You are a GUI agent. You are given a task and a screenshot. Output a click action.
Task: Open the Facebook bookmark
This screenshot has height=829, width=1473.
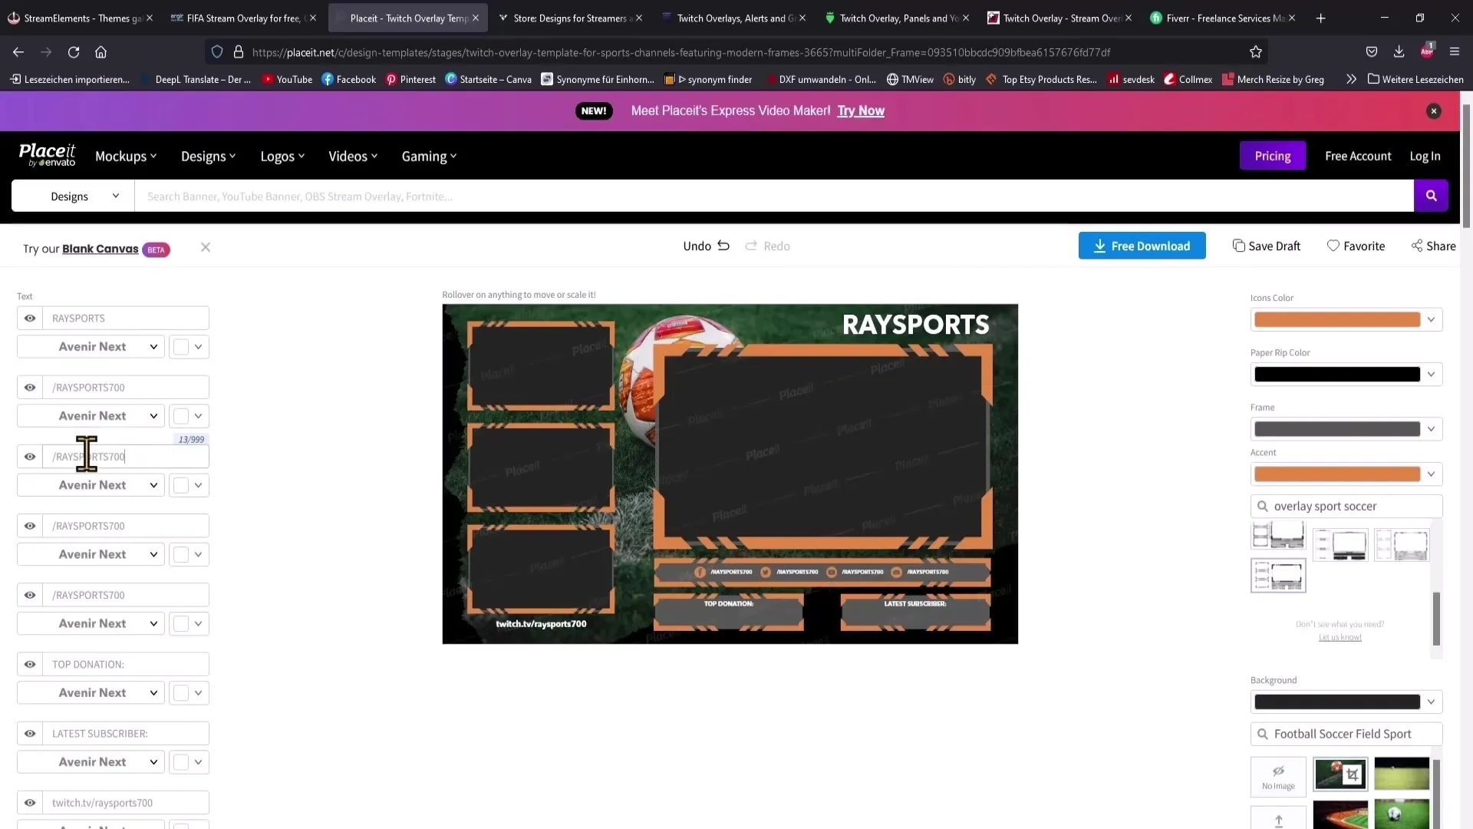(x=348, y=79)
